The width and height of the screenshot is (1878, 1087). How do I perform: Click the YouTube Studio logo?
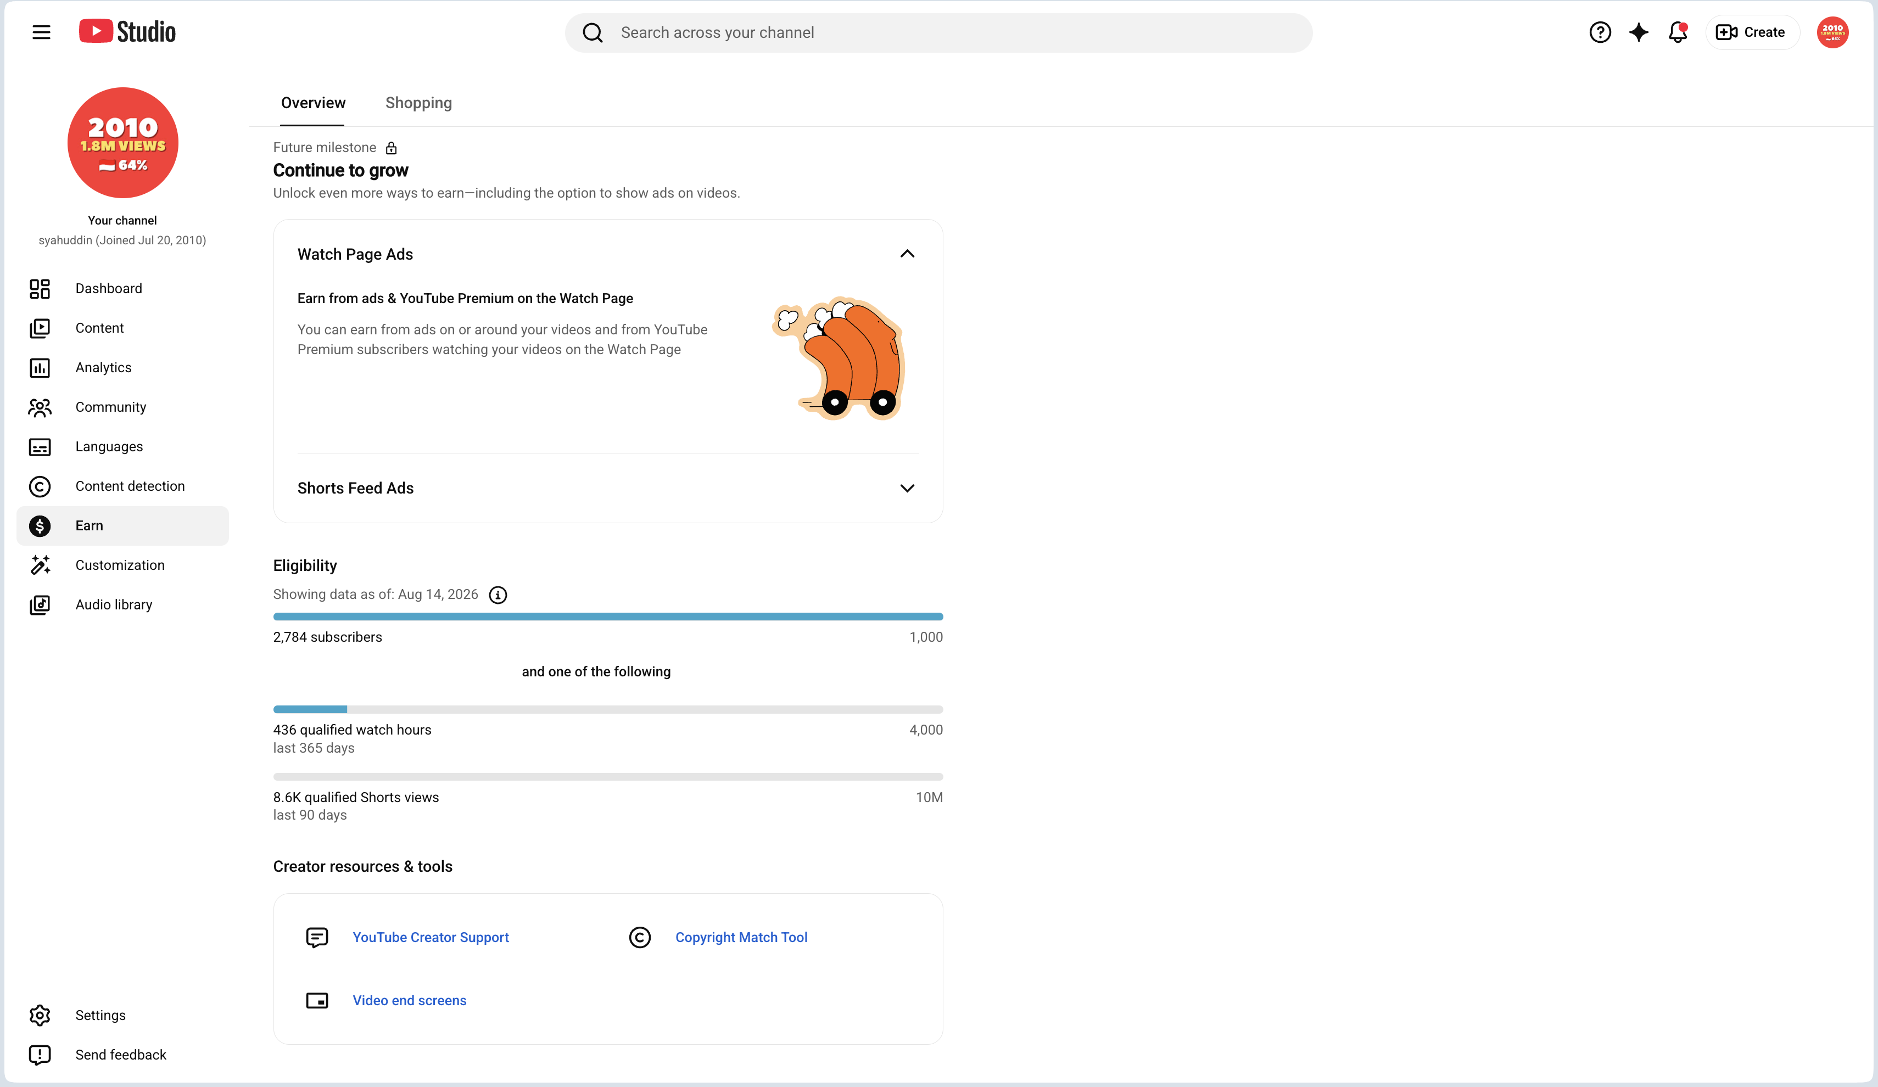coord(127,32)
